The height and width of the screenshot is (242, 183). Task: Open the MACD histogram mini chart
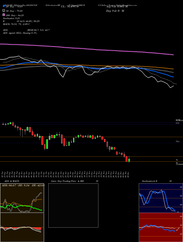pos(22,227)
